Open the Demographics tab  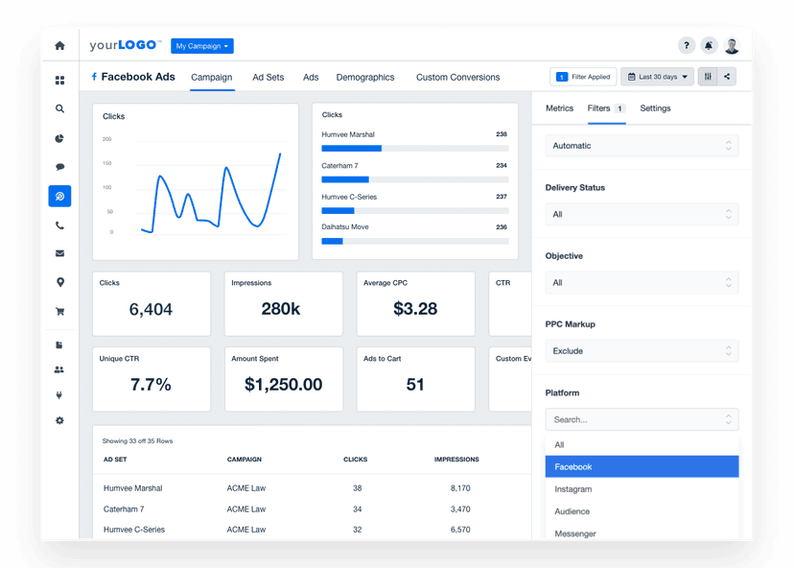tap(365, 77)
